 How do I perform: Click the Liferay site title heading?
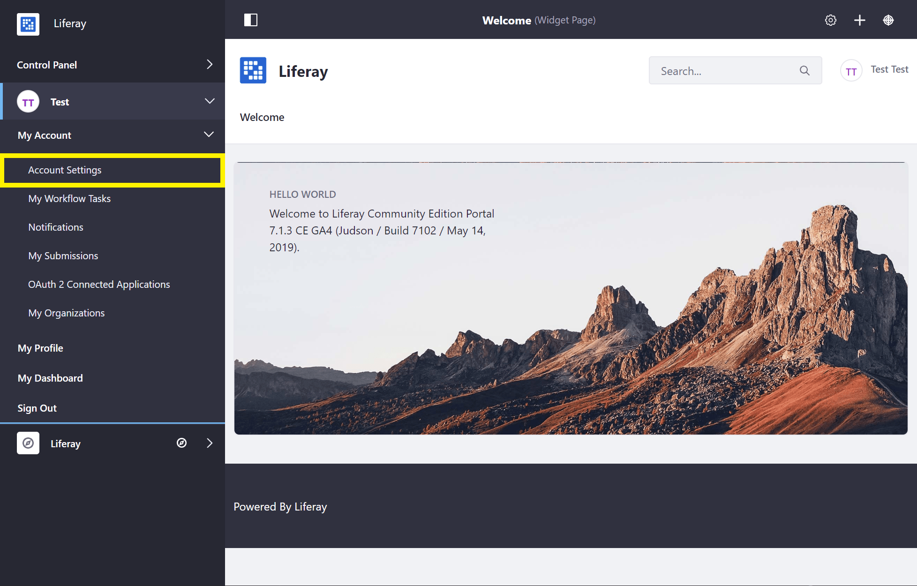pyautogui.click(x=303, y=71)
